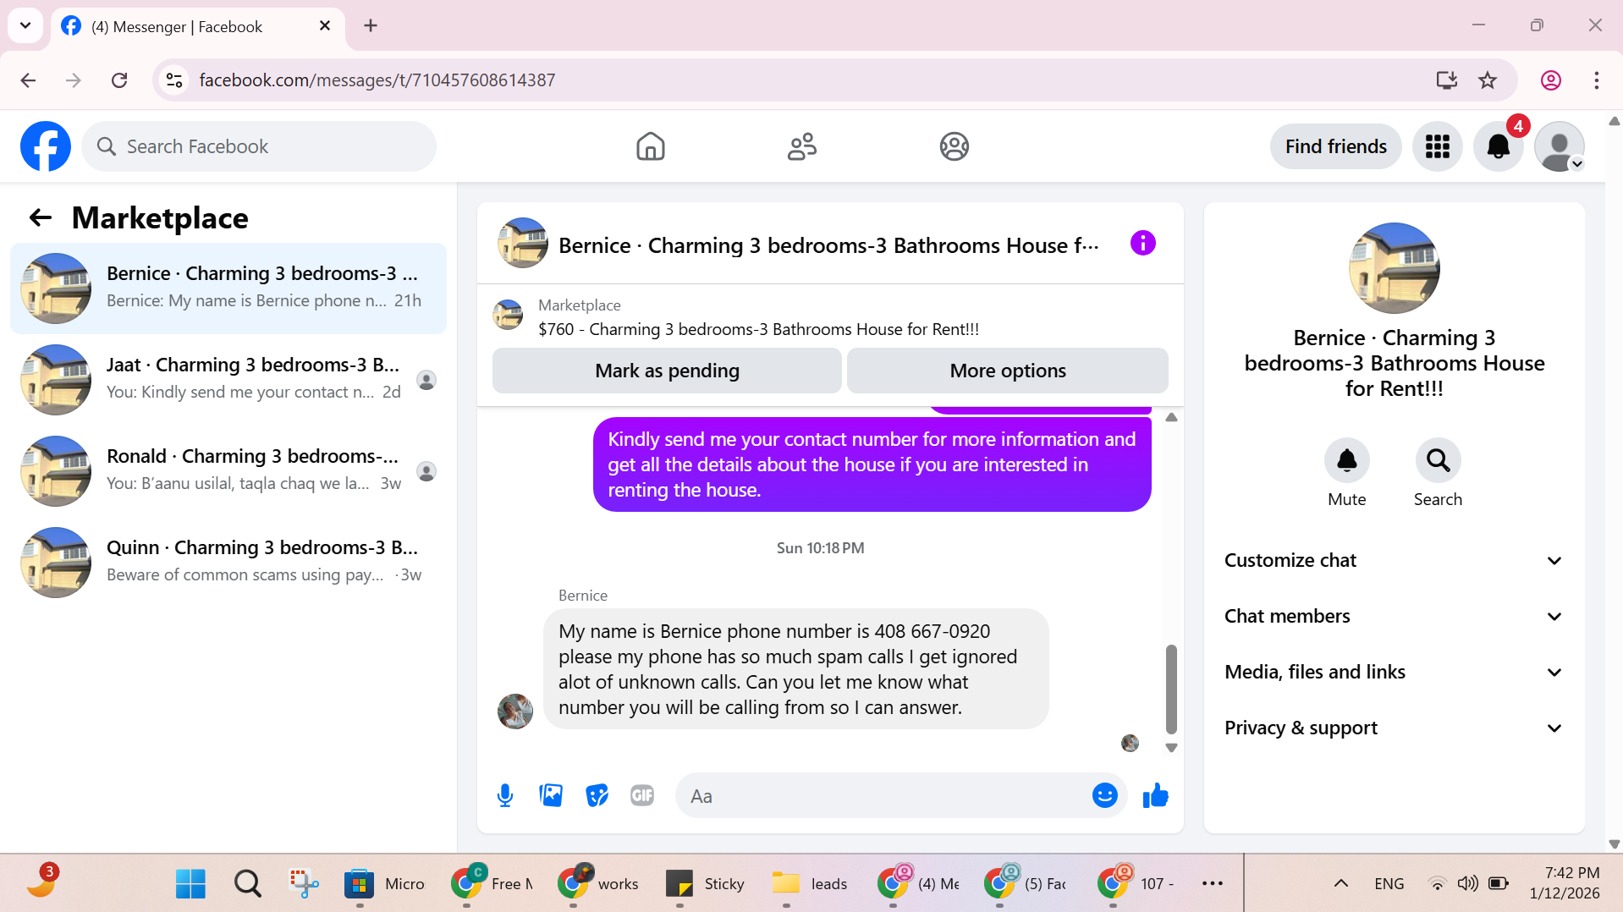Choose a GIF in the composer
This screenshot has width=1623, height=912.
pos(642,795)
